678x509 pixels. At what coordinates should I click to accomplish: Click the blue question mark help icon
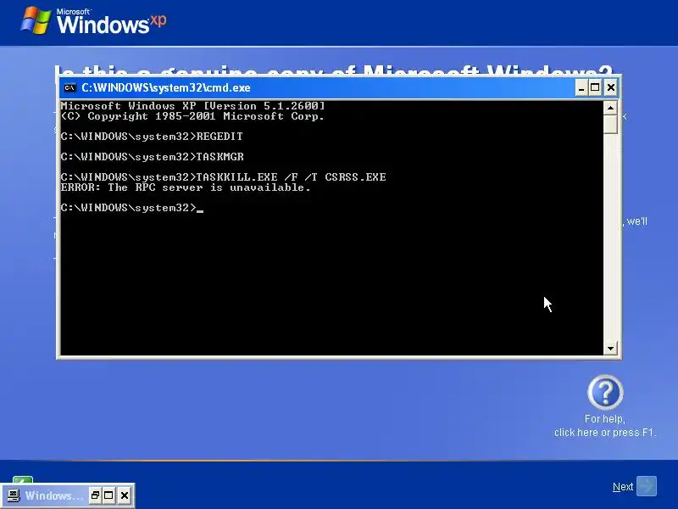(x=605, y=392)
